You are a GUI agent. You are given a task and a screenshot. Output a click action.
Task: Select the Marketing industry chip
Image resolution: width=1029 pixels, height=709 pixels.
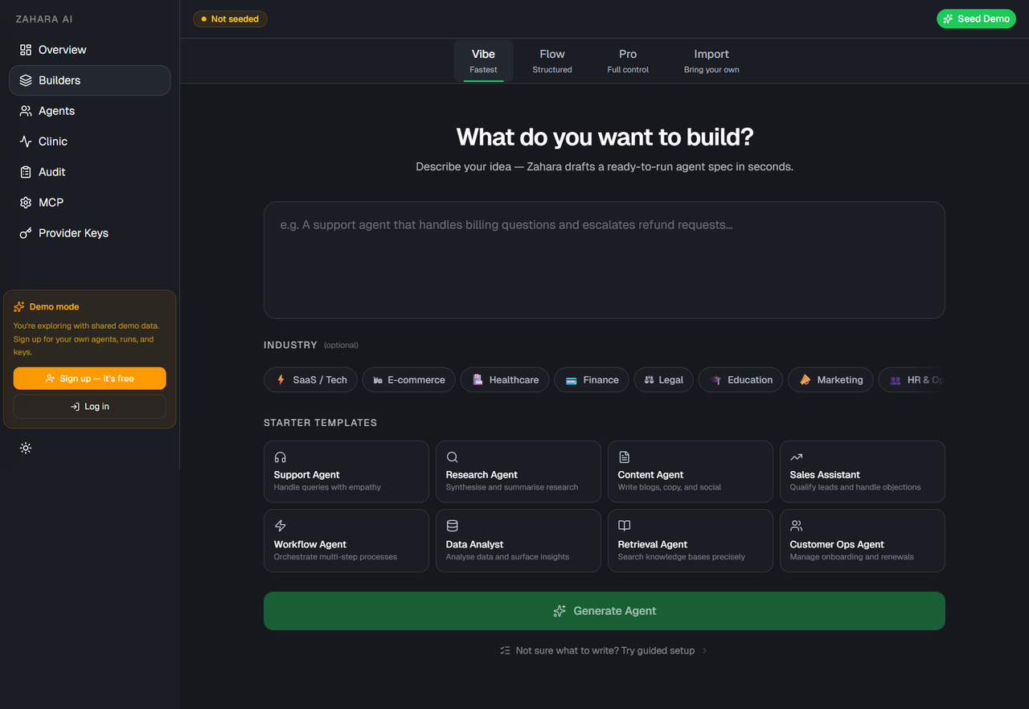point(830,380)
